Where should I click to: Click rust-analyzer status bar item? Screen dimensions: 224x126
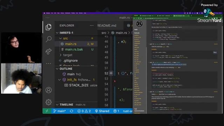point(127,111)
